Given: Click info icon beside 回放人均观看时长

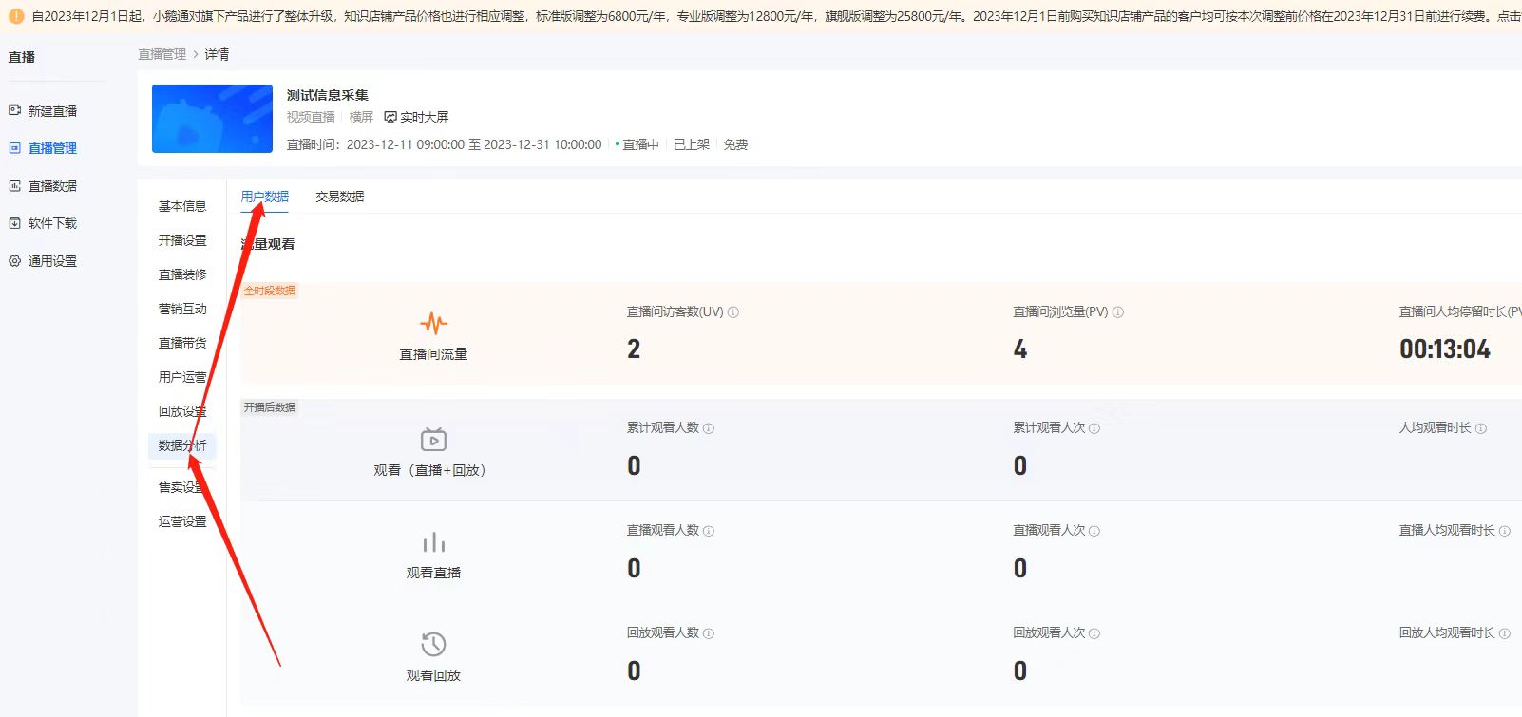Looking at the screenshot, I should (1505, 633).
